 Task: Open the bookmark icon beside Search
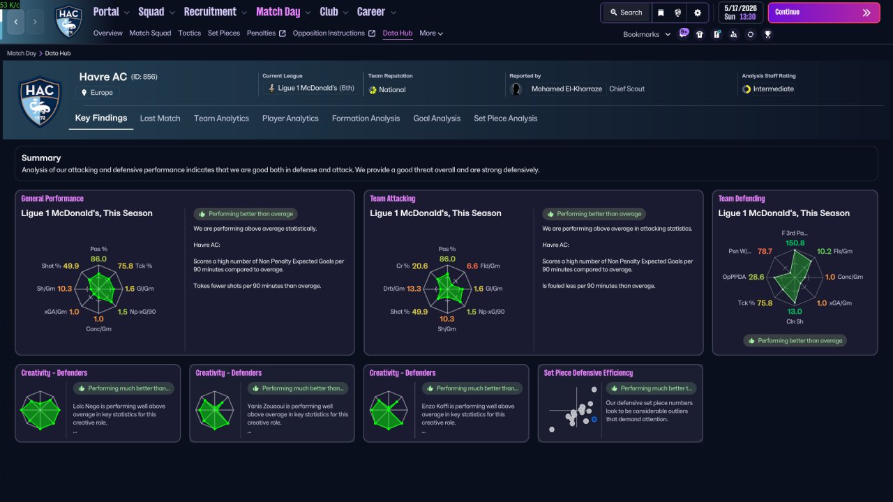[x=661, y=13]
